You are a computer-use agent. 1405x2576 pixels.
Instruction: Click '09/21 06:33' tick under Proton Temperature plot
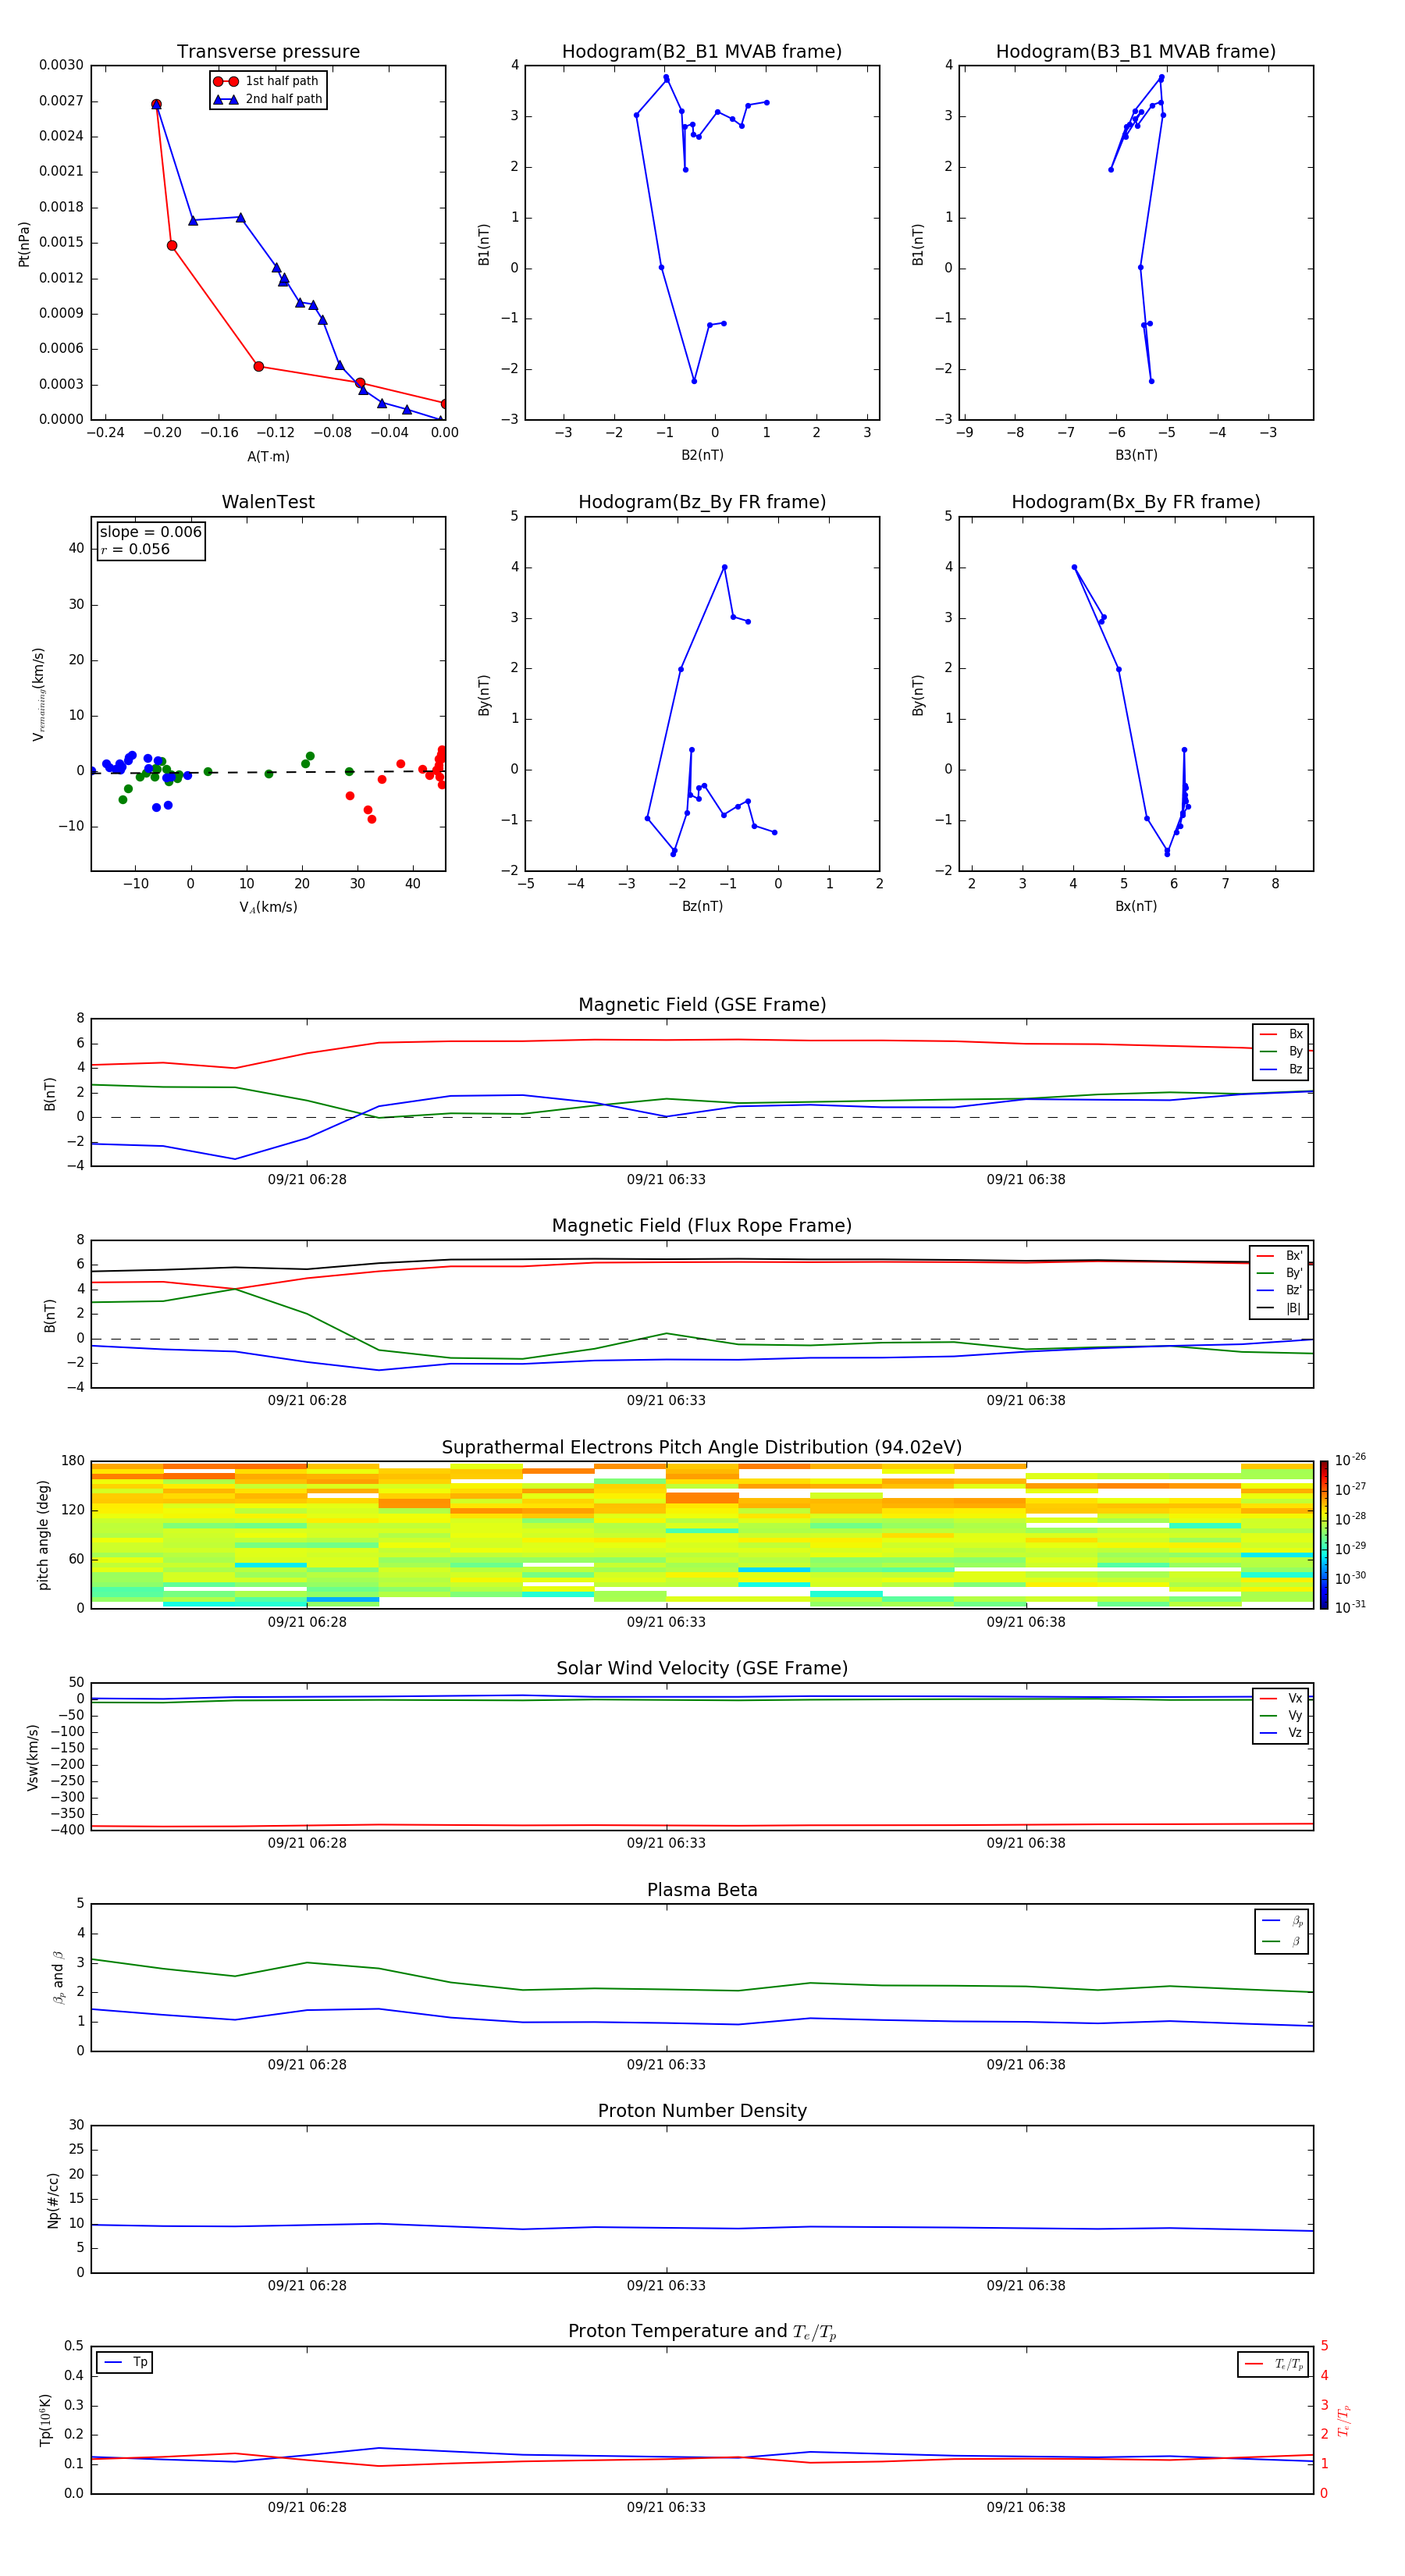(x=666, y=2507)
